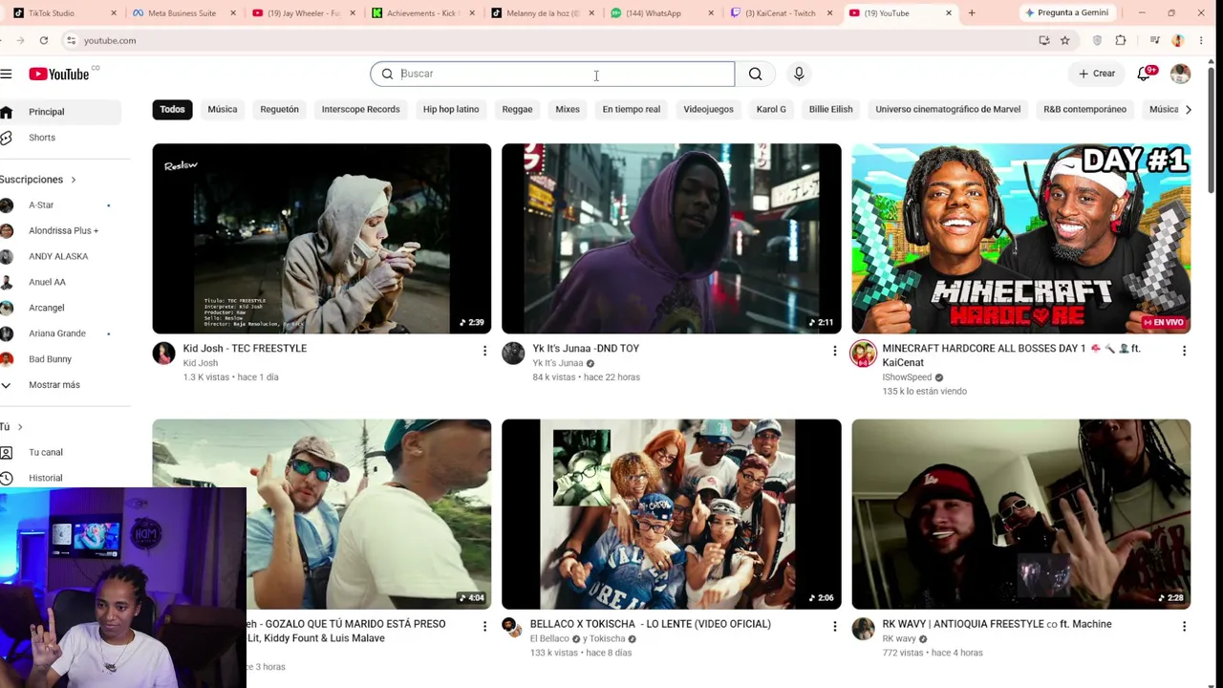1223x688 pixels.
Task: Open El Bellaco channel avatar
Action: pyautogui.click(x=510, y=626)
